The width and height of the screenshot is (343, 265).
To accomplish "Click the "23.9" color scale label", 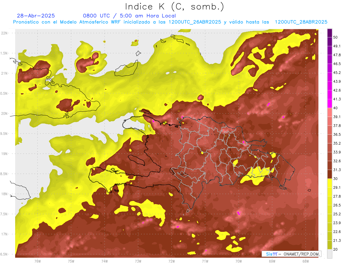I will (337, 223).
